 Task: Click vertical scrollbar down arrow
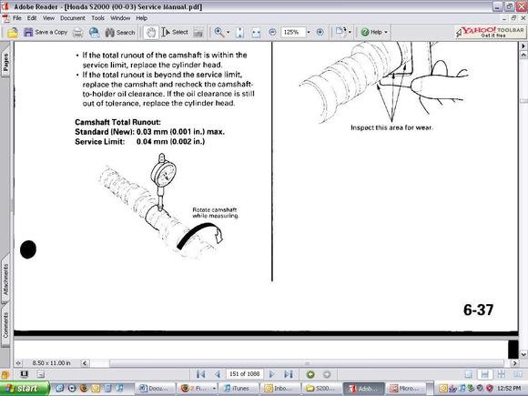(x=523, y=354)
